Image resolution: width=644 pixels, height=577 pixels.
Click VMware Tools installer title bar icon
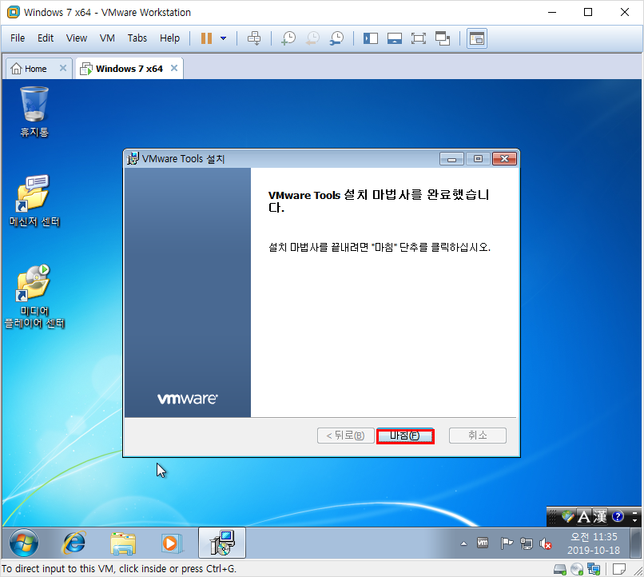(x=133, y=158)
